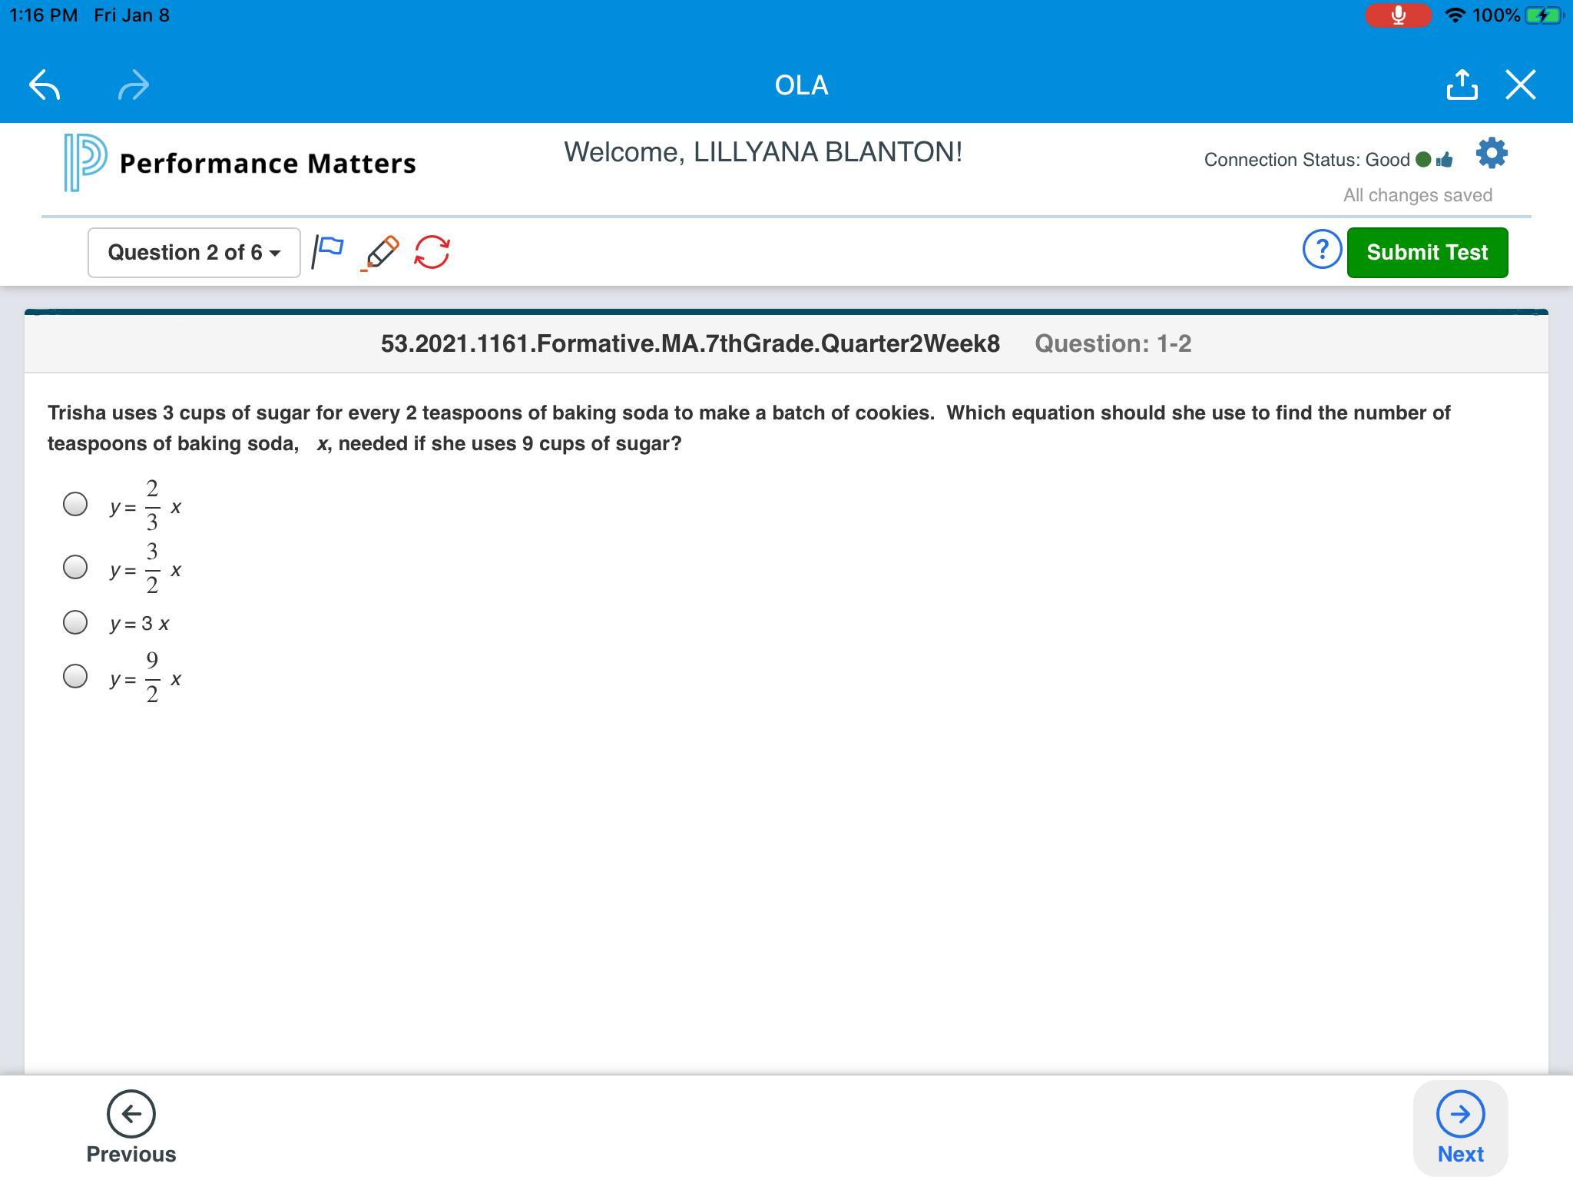Expand the Question 2 of 6 dropdown

coord(194,253)
